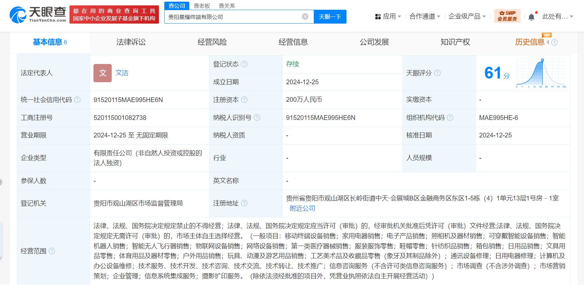The width and height of the screenshot is (584, 285).
Task: Switch to the 法律诉讼 tab
Action: tap(131, 42)
